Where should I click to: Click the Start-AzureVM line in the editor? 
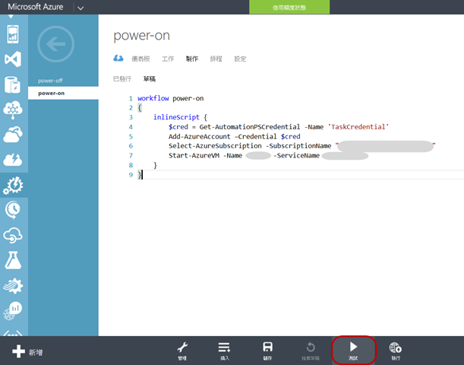(268, 156)
